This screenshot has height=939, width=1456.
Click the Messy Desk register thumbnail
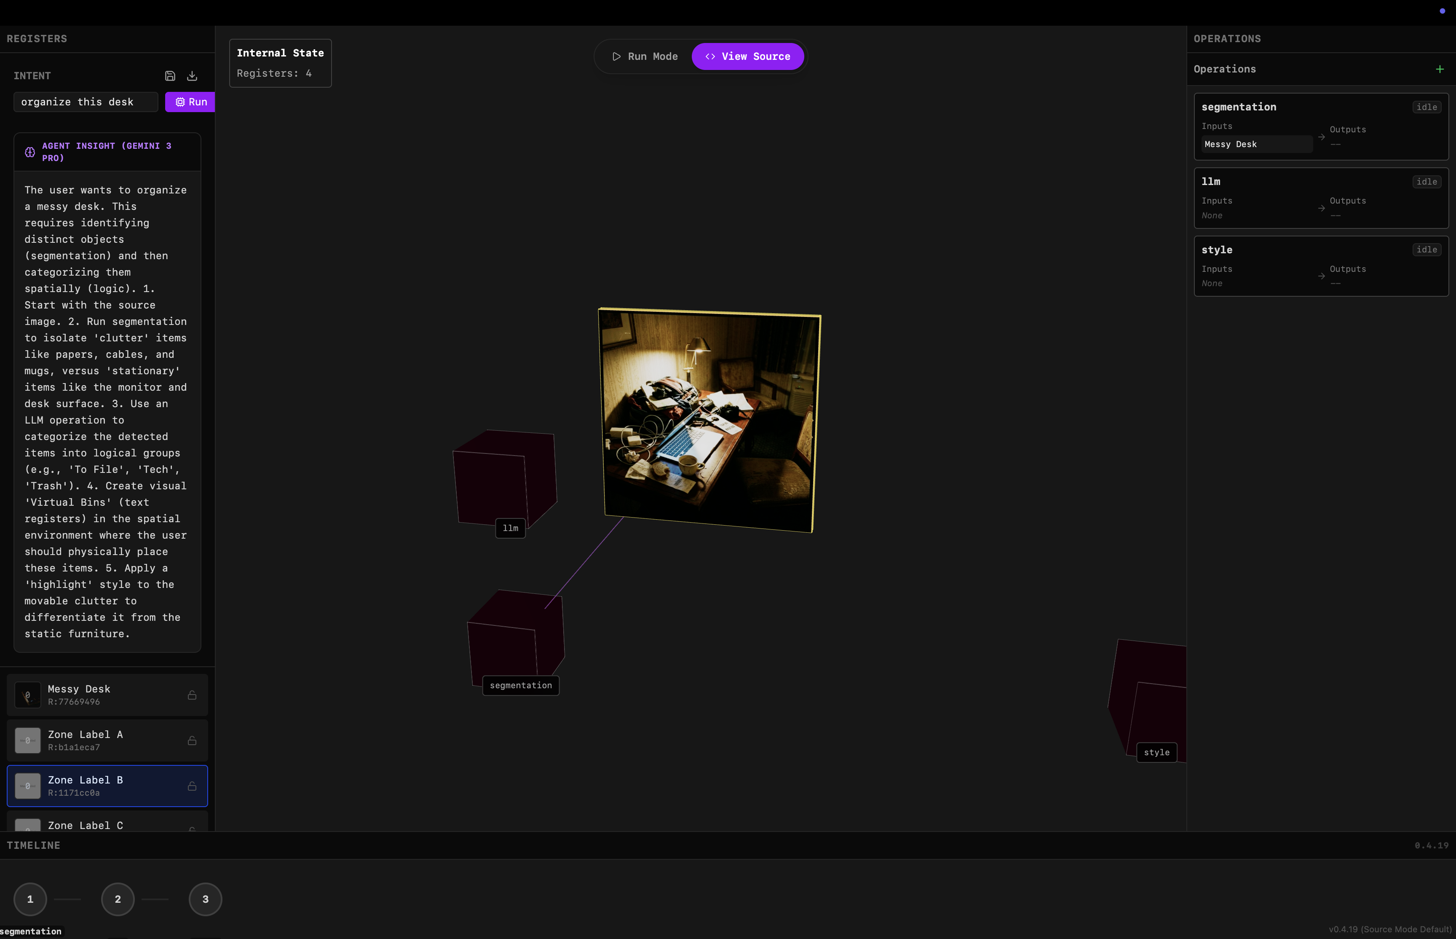pyautogui.click(x=27, y=695)
